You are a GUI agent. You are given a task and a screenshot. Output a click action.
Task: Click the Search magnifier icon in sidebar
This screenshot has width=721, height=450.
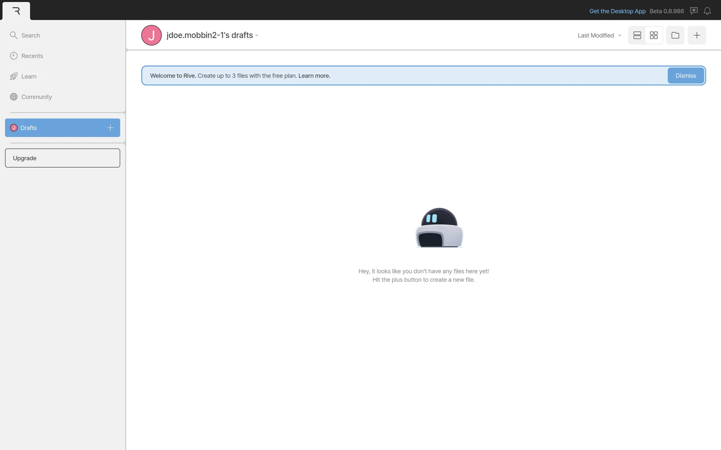tap(14, 35)
